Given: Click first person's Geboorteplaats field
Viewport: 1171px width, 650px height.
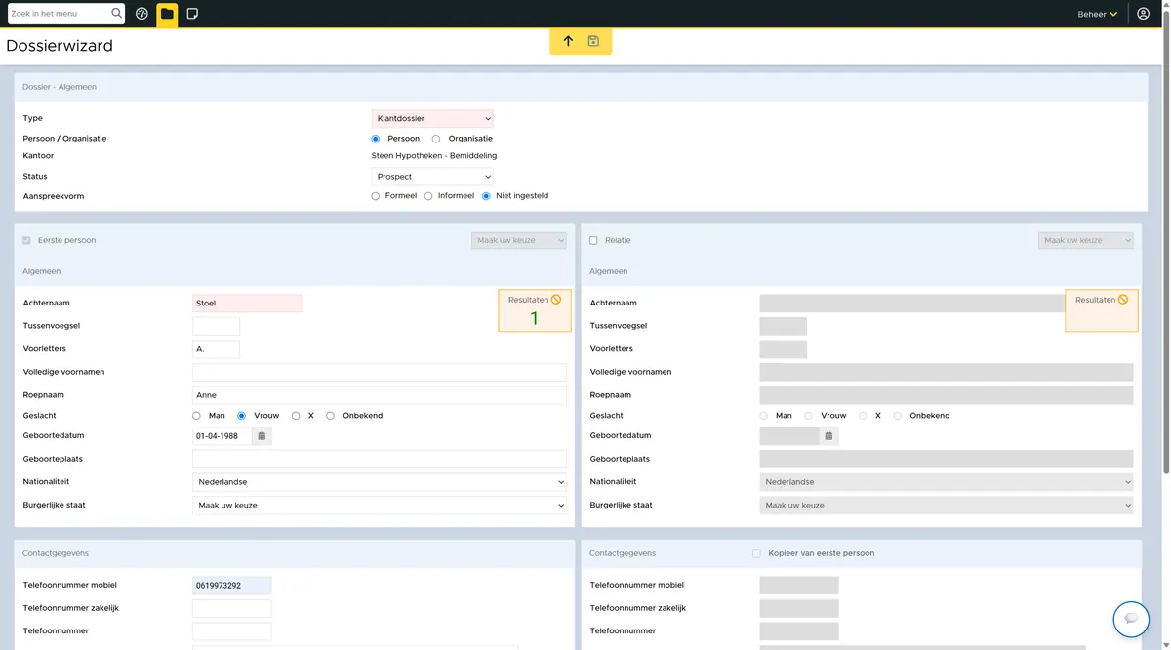Looking at the screenshot, I should [380, 459].
